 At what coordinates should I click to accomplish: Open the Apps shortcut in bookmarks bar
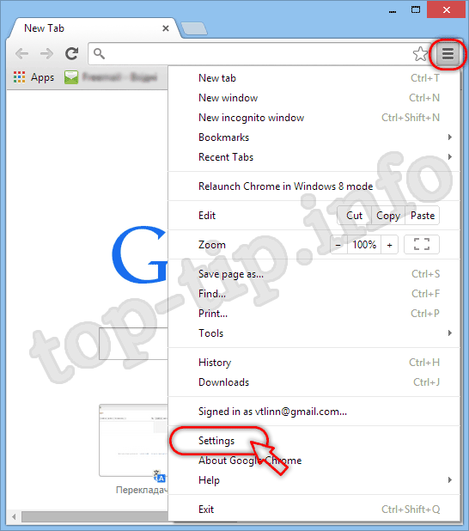coord(33,77)
